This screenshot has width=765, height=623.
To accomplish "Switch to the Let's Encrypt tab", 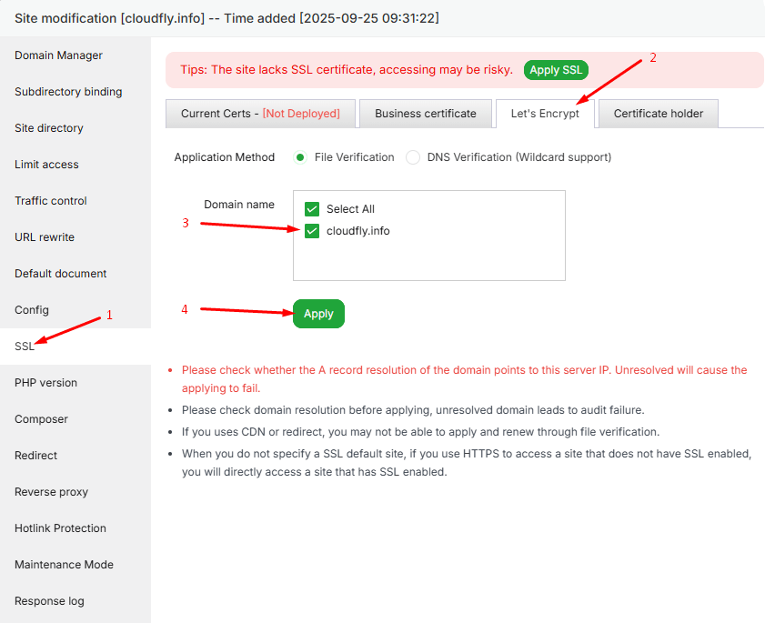I will 544,114.
